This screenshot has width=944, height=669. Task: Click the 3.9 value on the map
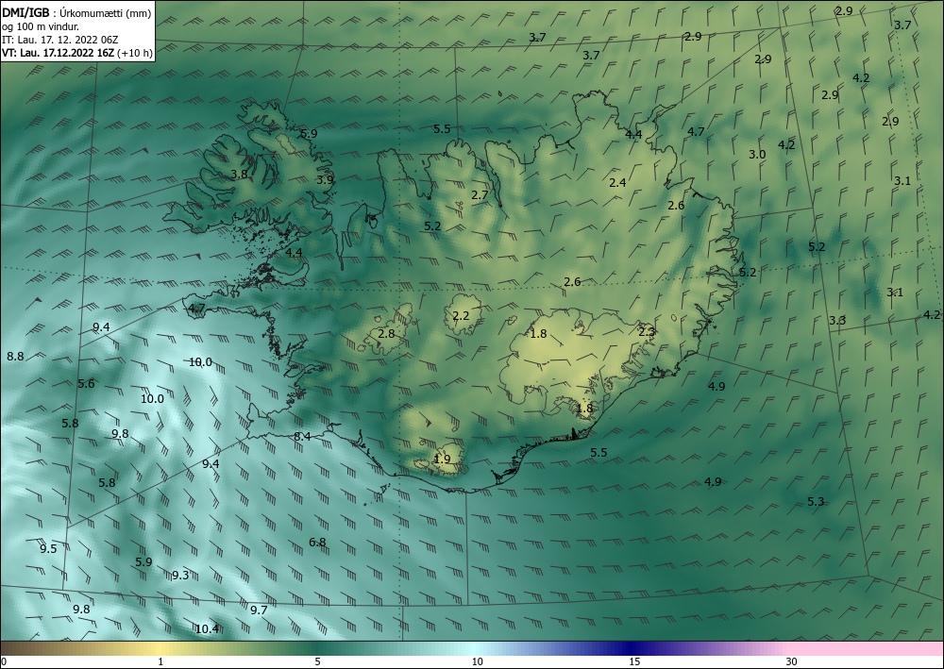325,179
